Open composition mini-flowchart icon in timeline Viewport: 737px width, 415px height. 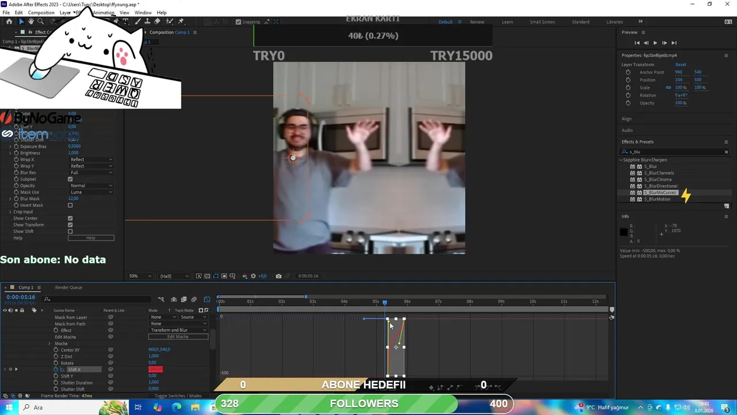pos(161,299)
